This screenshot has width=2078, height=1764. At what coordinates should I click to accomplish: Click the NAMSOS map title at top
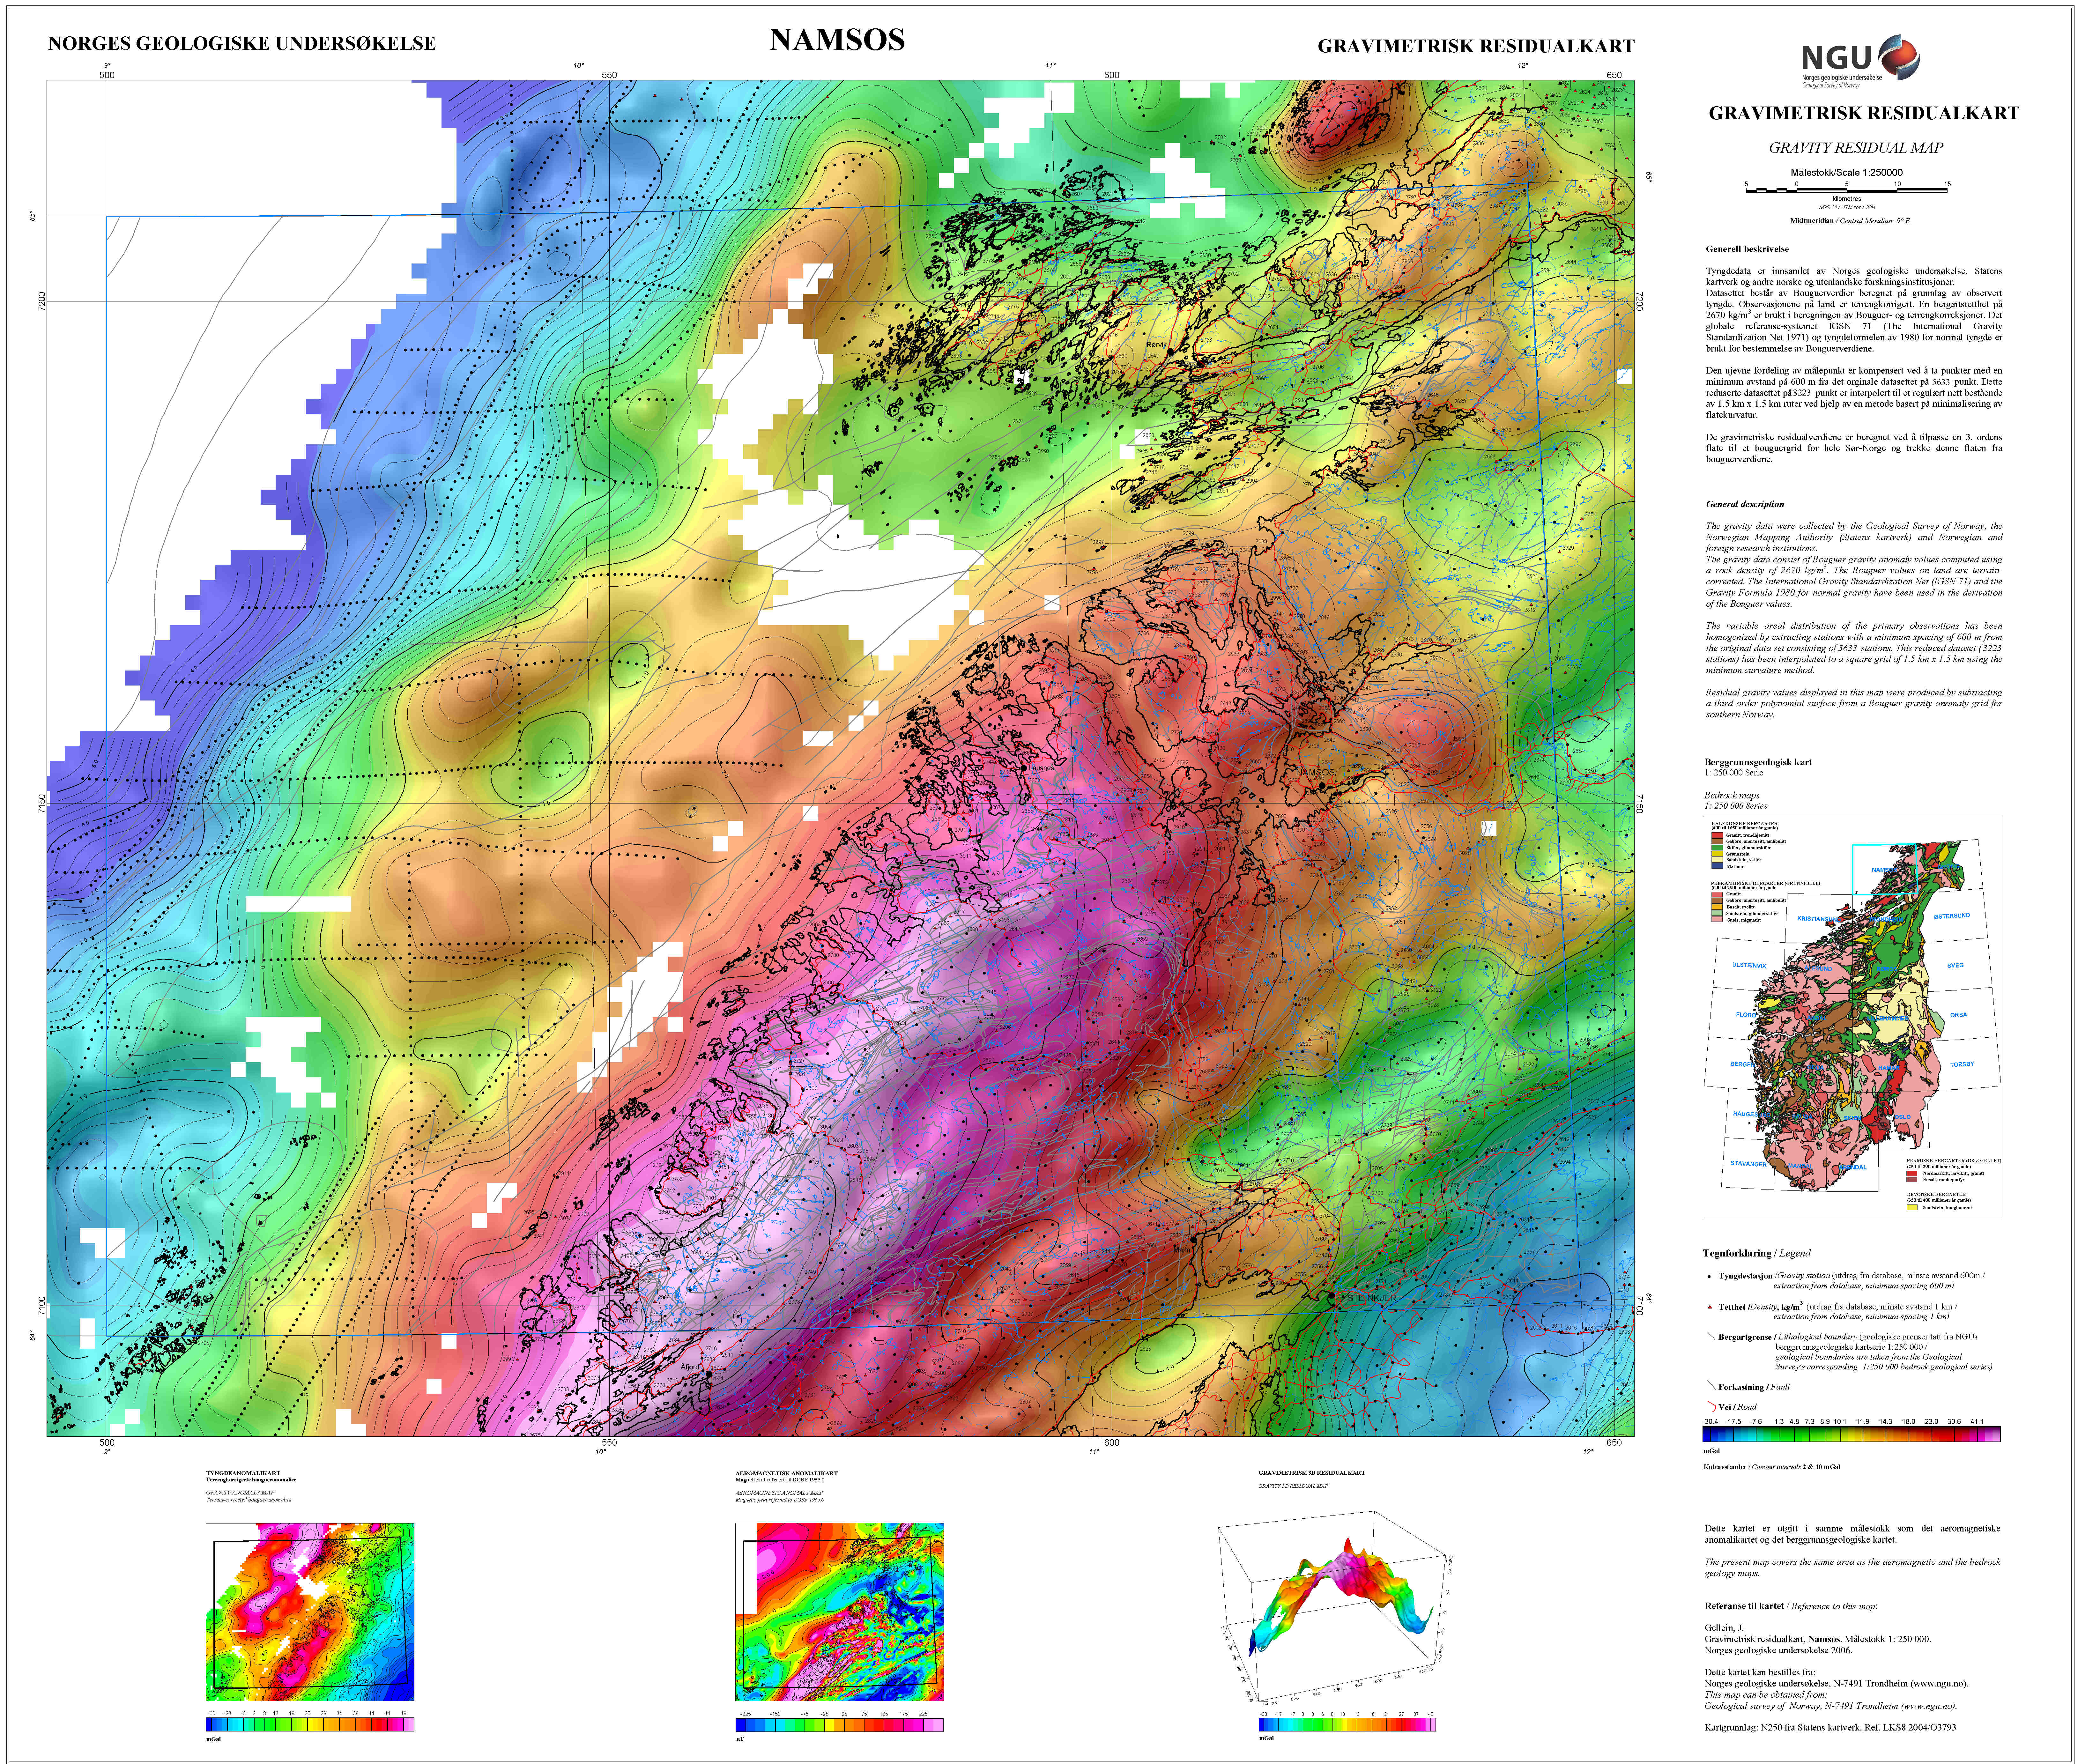click(x=837, y=40)
